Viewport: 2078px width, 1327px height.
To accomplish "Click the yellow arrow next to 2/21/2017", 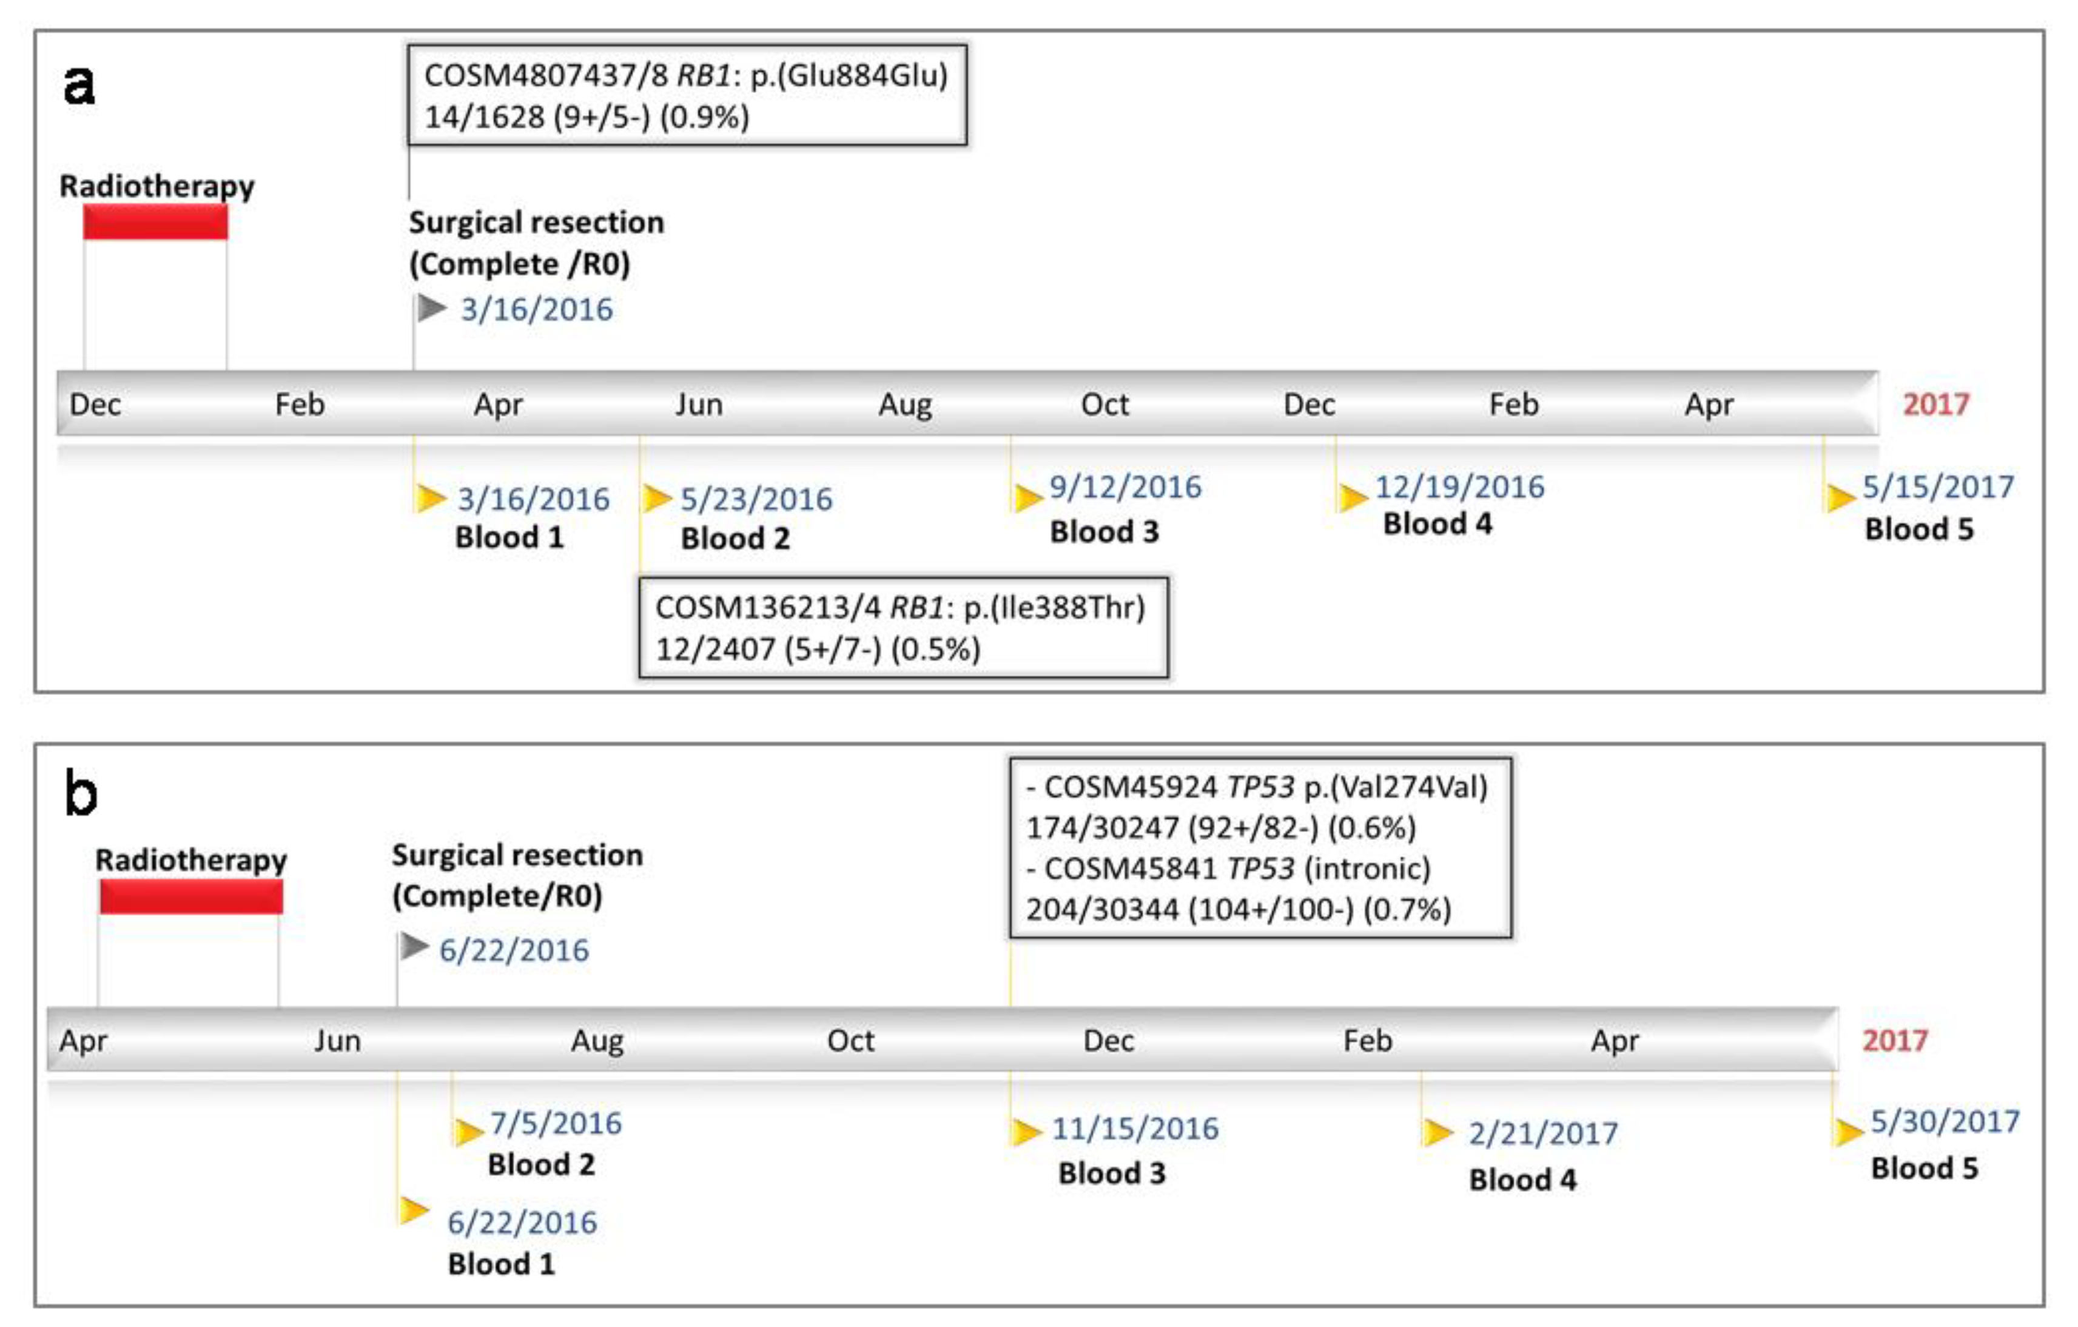I will [x=1439, y=1132].
